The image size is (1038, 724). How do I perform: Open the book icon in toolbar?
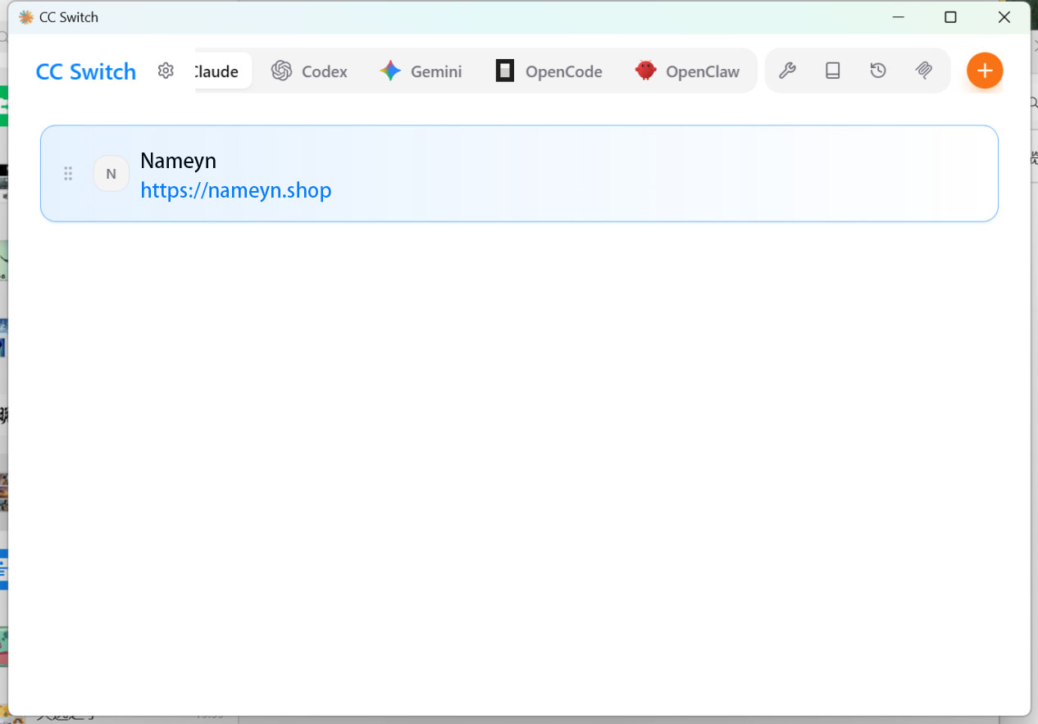click(x=832, y=71)
